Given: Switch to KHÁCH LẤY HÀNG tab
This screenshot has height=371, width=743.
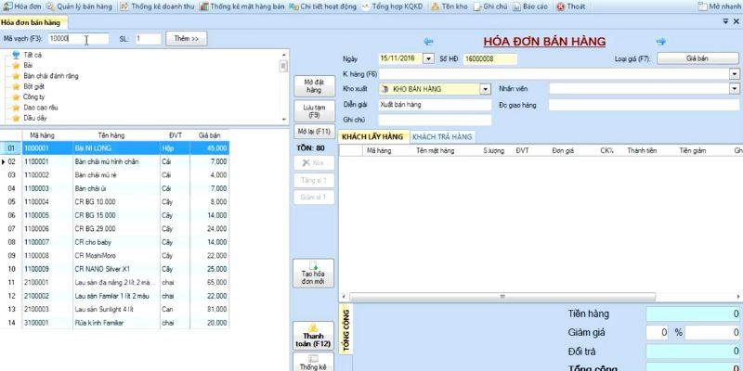Looking at the screenshot, I should [x=372, y=136].
